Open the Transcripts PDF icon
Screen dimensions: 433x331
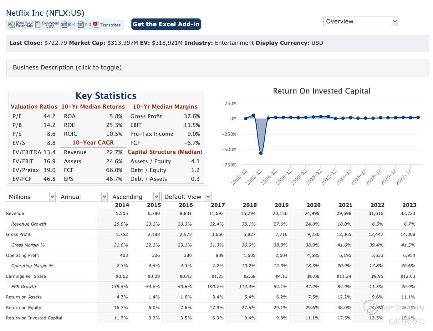point(96,24)
